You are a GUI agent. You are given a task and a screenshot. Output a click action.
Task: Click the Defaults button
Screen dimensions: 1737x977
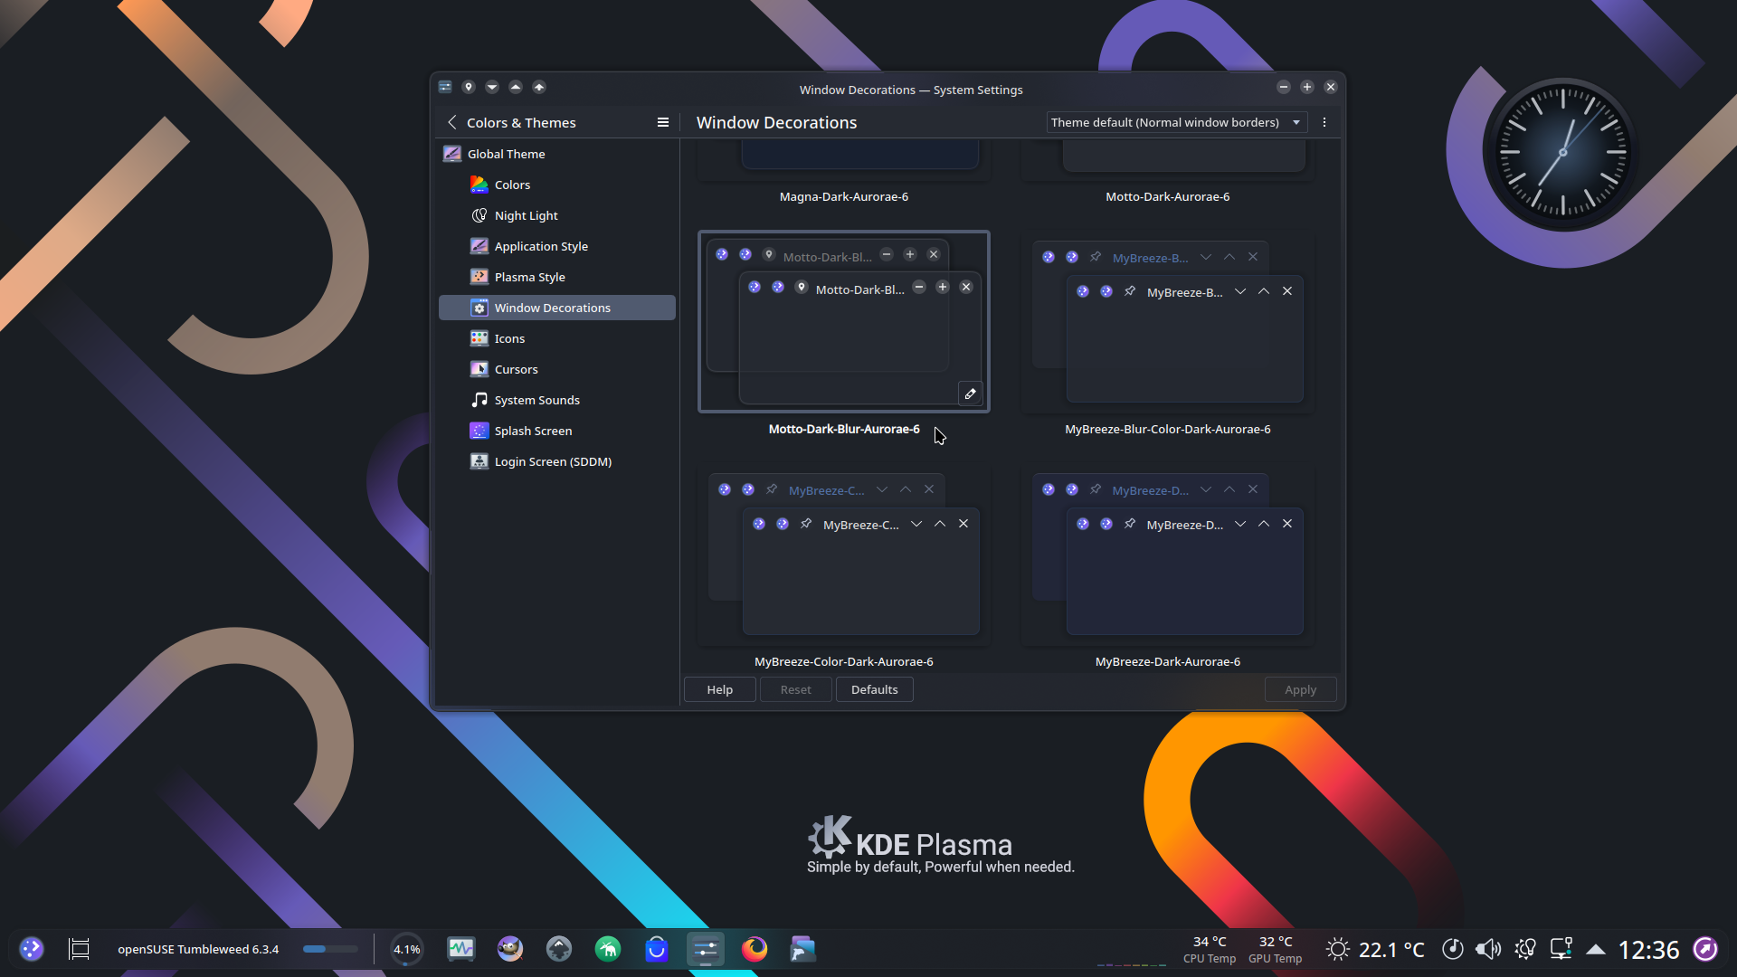tap(875, 689)
